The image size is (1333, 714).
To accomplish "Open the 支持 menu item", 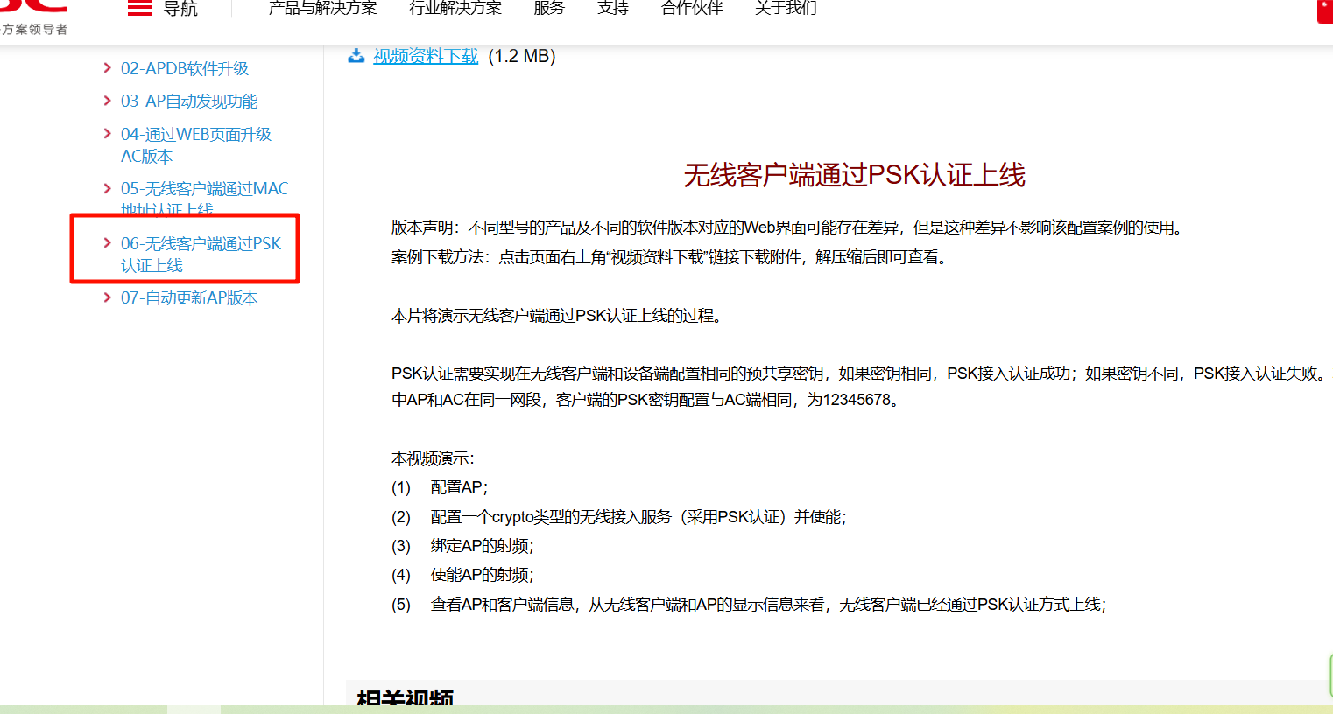I will pyautogui.click(x=613, y=9).
